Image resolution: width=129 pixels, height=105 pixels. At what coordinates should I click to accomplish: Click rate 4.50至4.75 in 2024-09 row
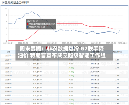37,103
